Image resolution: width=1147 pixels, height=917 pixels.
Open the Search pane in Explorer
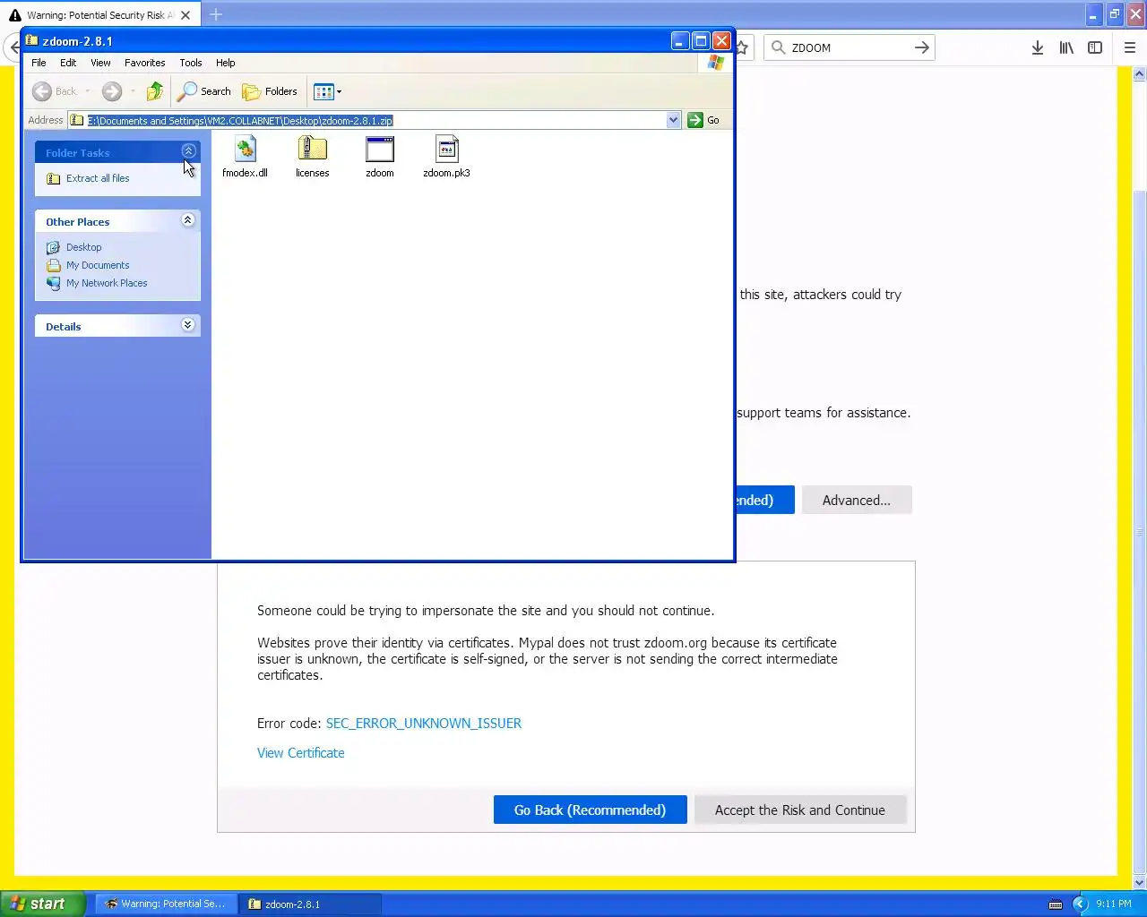point(204,91)
